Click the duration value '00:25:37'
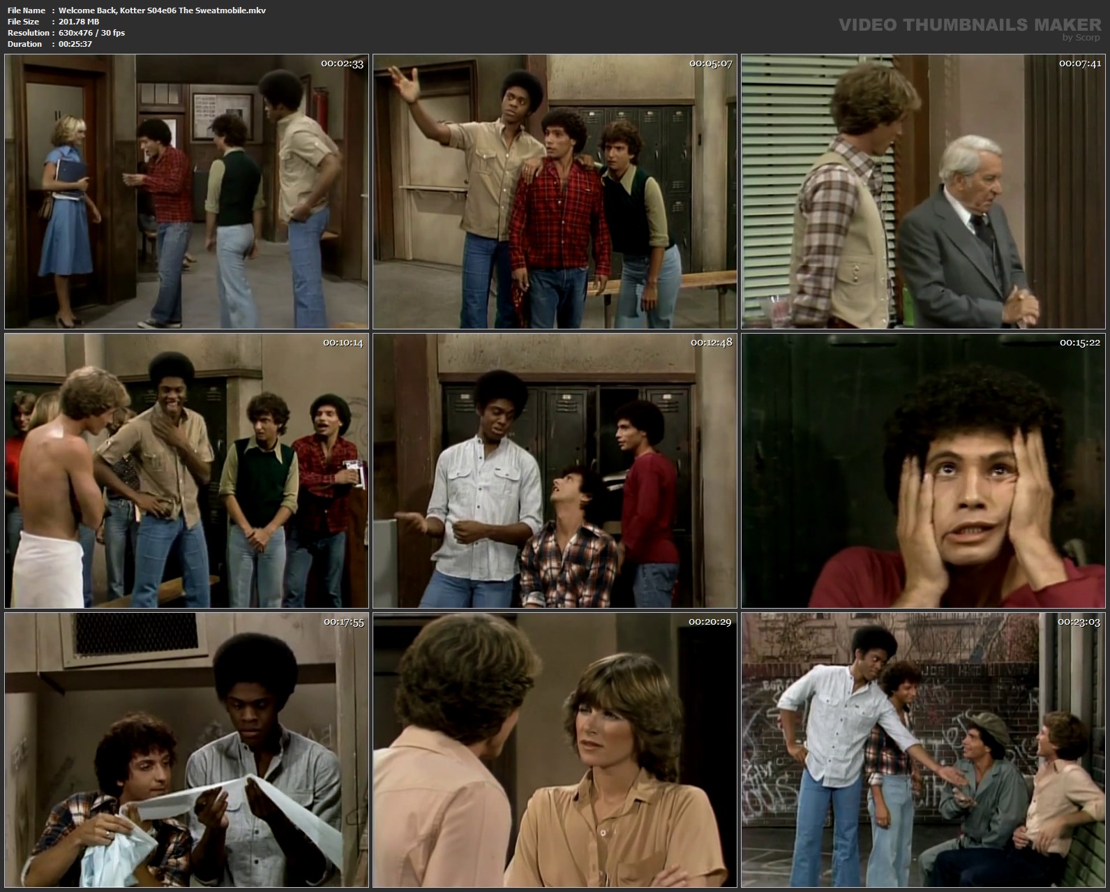Viewport: 1110px width, 892px height. tap(75, 44)
